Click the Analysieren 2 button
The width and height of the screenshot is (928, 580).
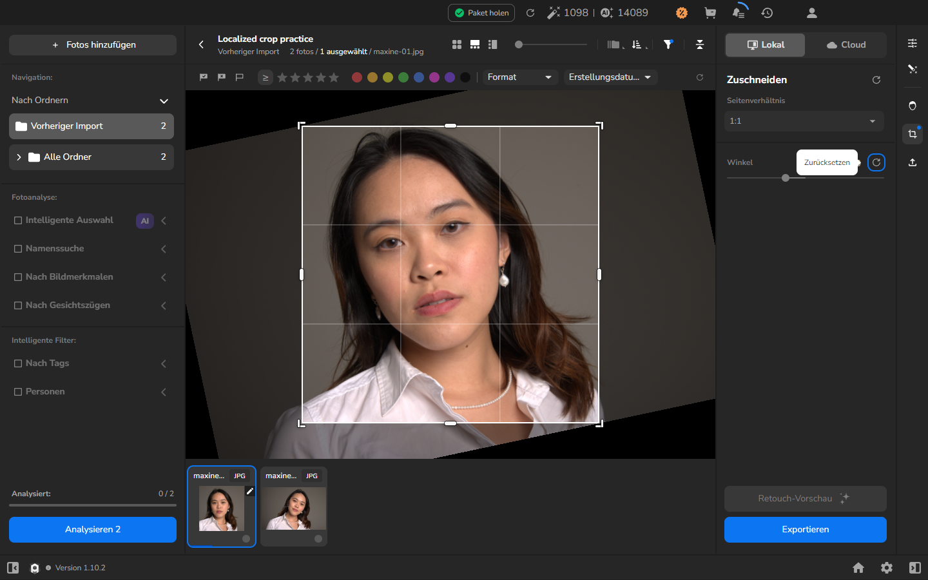(x=93, y=530)
